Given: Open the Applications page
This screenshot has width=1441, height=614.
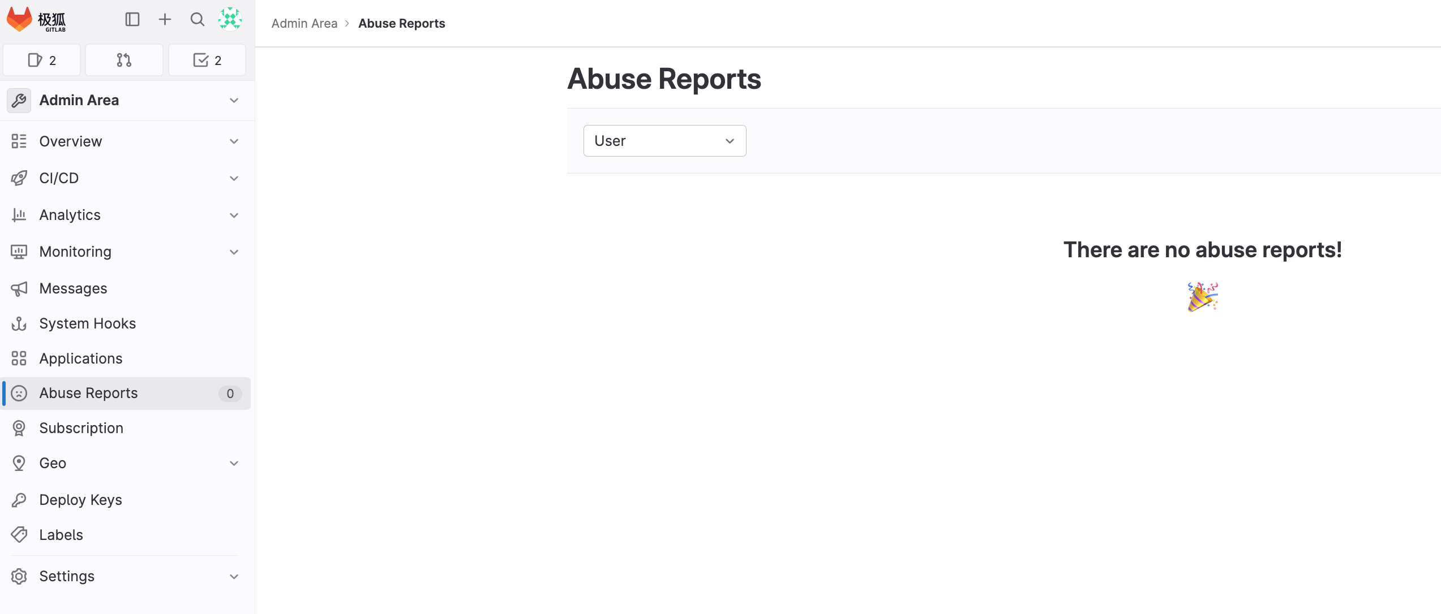Looking at the screenshot, I should click(x=81, y=359).
